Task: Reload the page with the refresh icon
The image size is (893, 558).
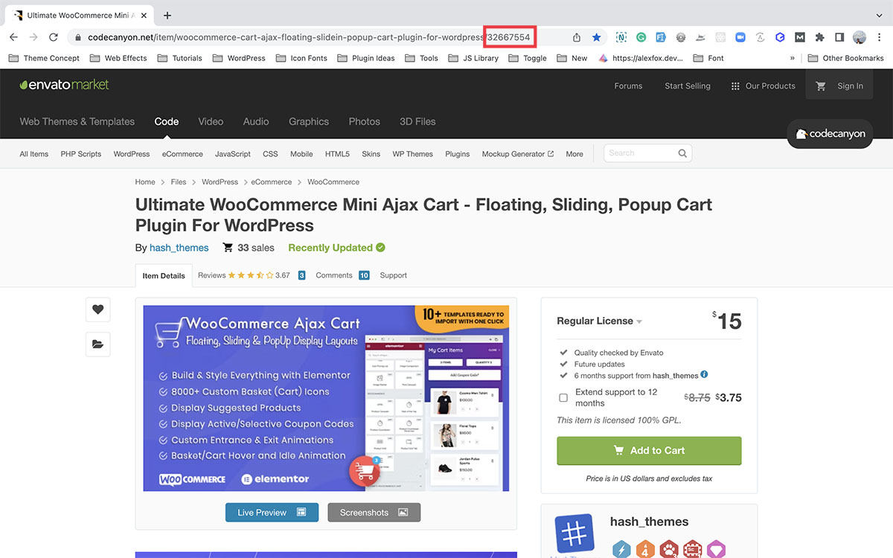Action: click(54, 37)
